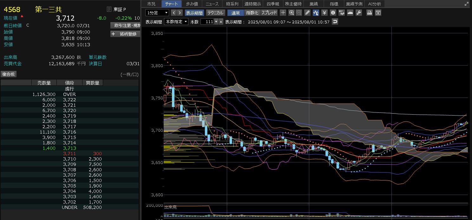Select 通常 chart mode

pyautogui.click(x=236, y=13)
